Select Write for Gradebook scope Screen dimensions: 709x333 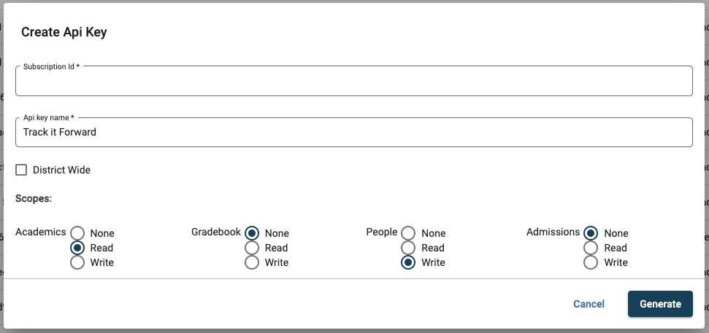click(252, 262)
